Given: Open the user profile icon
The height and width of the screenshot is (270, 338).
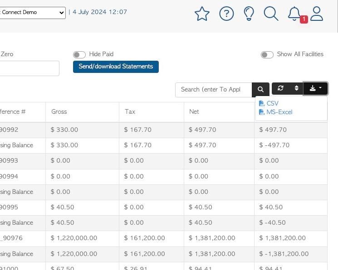Looking at the screenshot, I should click(x=317, y=14).
